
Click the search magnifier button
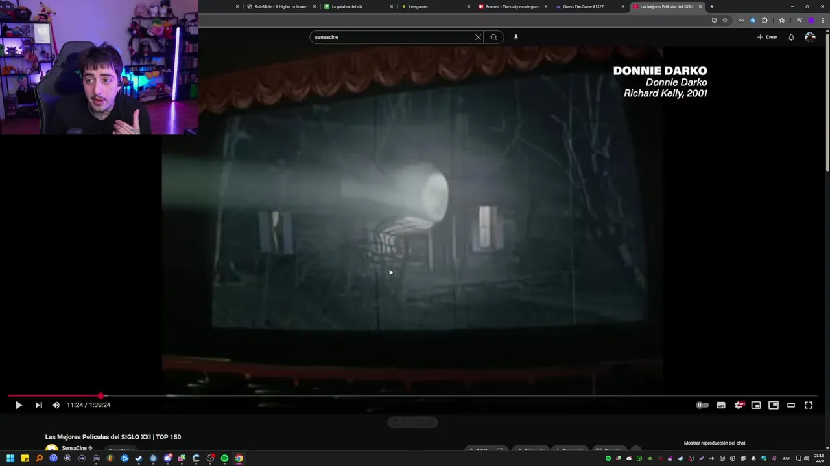click(x=493, y=37)
